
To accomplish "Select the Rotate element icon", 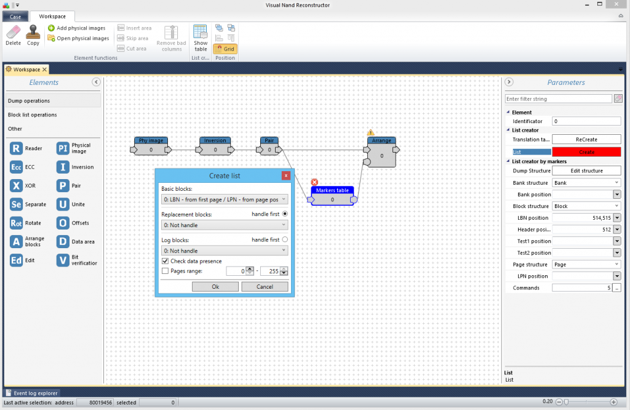I will pyautogui.click(x=16, y=223).
